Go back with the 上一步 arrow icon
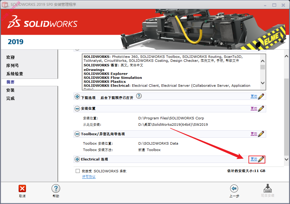Image resolution: width=290 pixels, height=204 pixels. tap(234, 188)
